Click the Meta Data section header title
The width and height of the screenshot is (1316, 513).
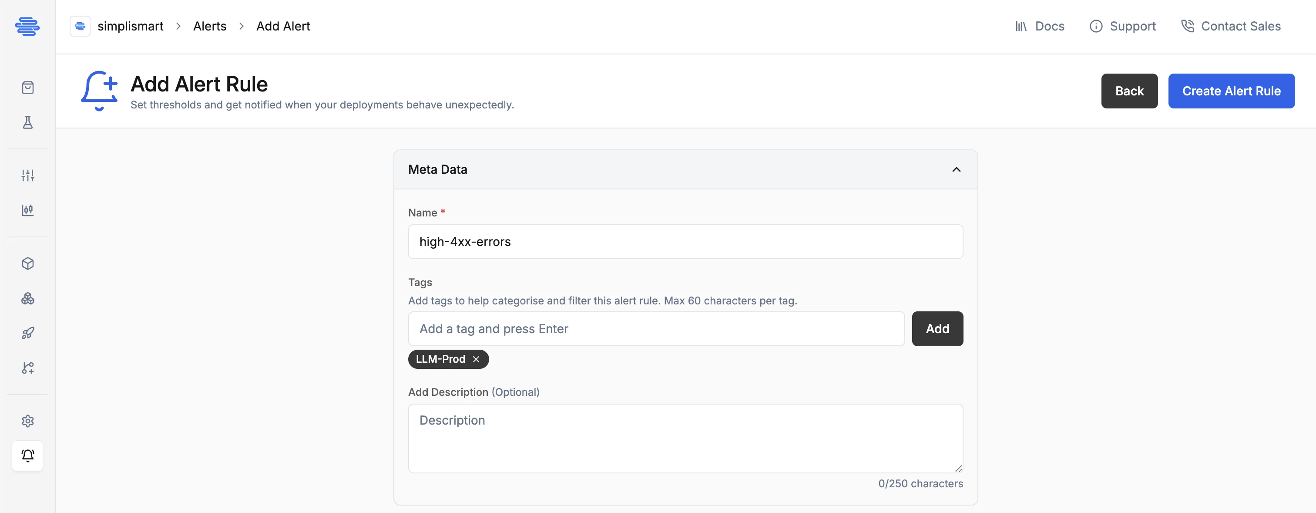point(437,169)
